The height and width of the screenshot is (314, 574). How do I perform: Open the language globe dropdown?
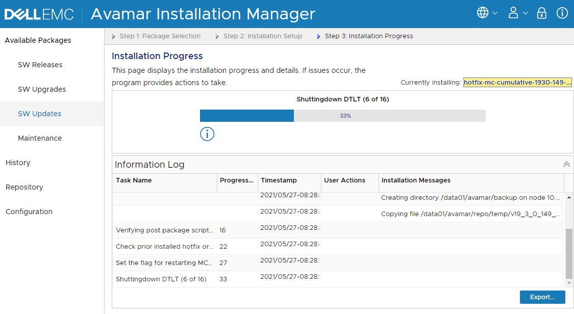484,13
